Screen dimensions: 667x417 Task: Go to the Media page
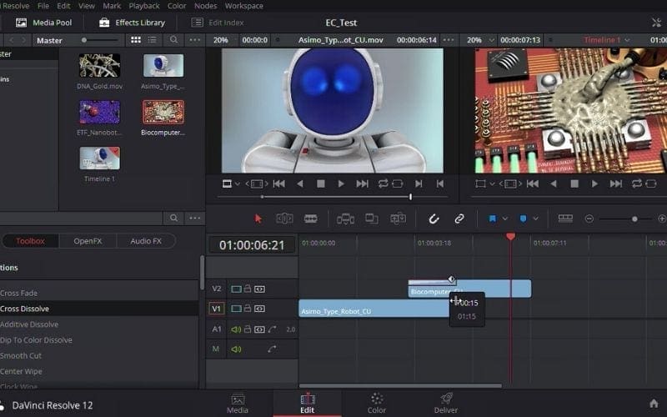click(238, 404)
